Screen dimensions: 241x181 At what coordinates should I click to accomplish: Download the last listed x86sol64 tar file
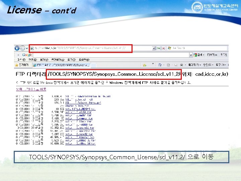80,143
